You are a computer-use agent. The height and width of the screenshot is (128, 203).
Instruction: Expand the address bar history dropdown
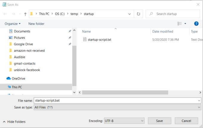(129, 14)
